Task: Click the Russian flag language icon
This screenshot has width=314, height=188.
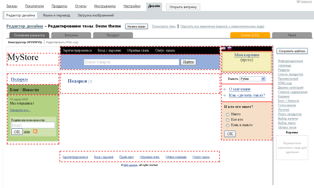Action: point(229,48)
